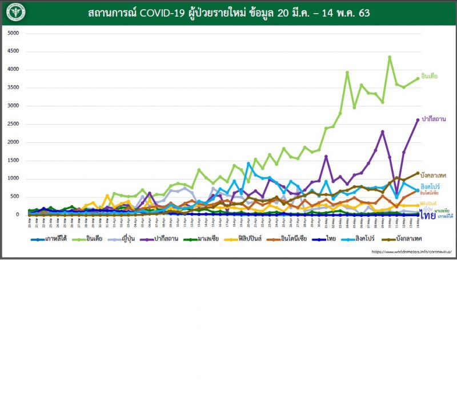The height and width of the screenshot is (407, 457).
Task: Click สิงคโปร์ label in the bottom legend
Action: (365, 239)
